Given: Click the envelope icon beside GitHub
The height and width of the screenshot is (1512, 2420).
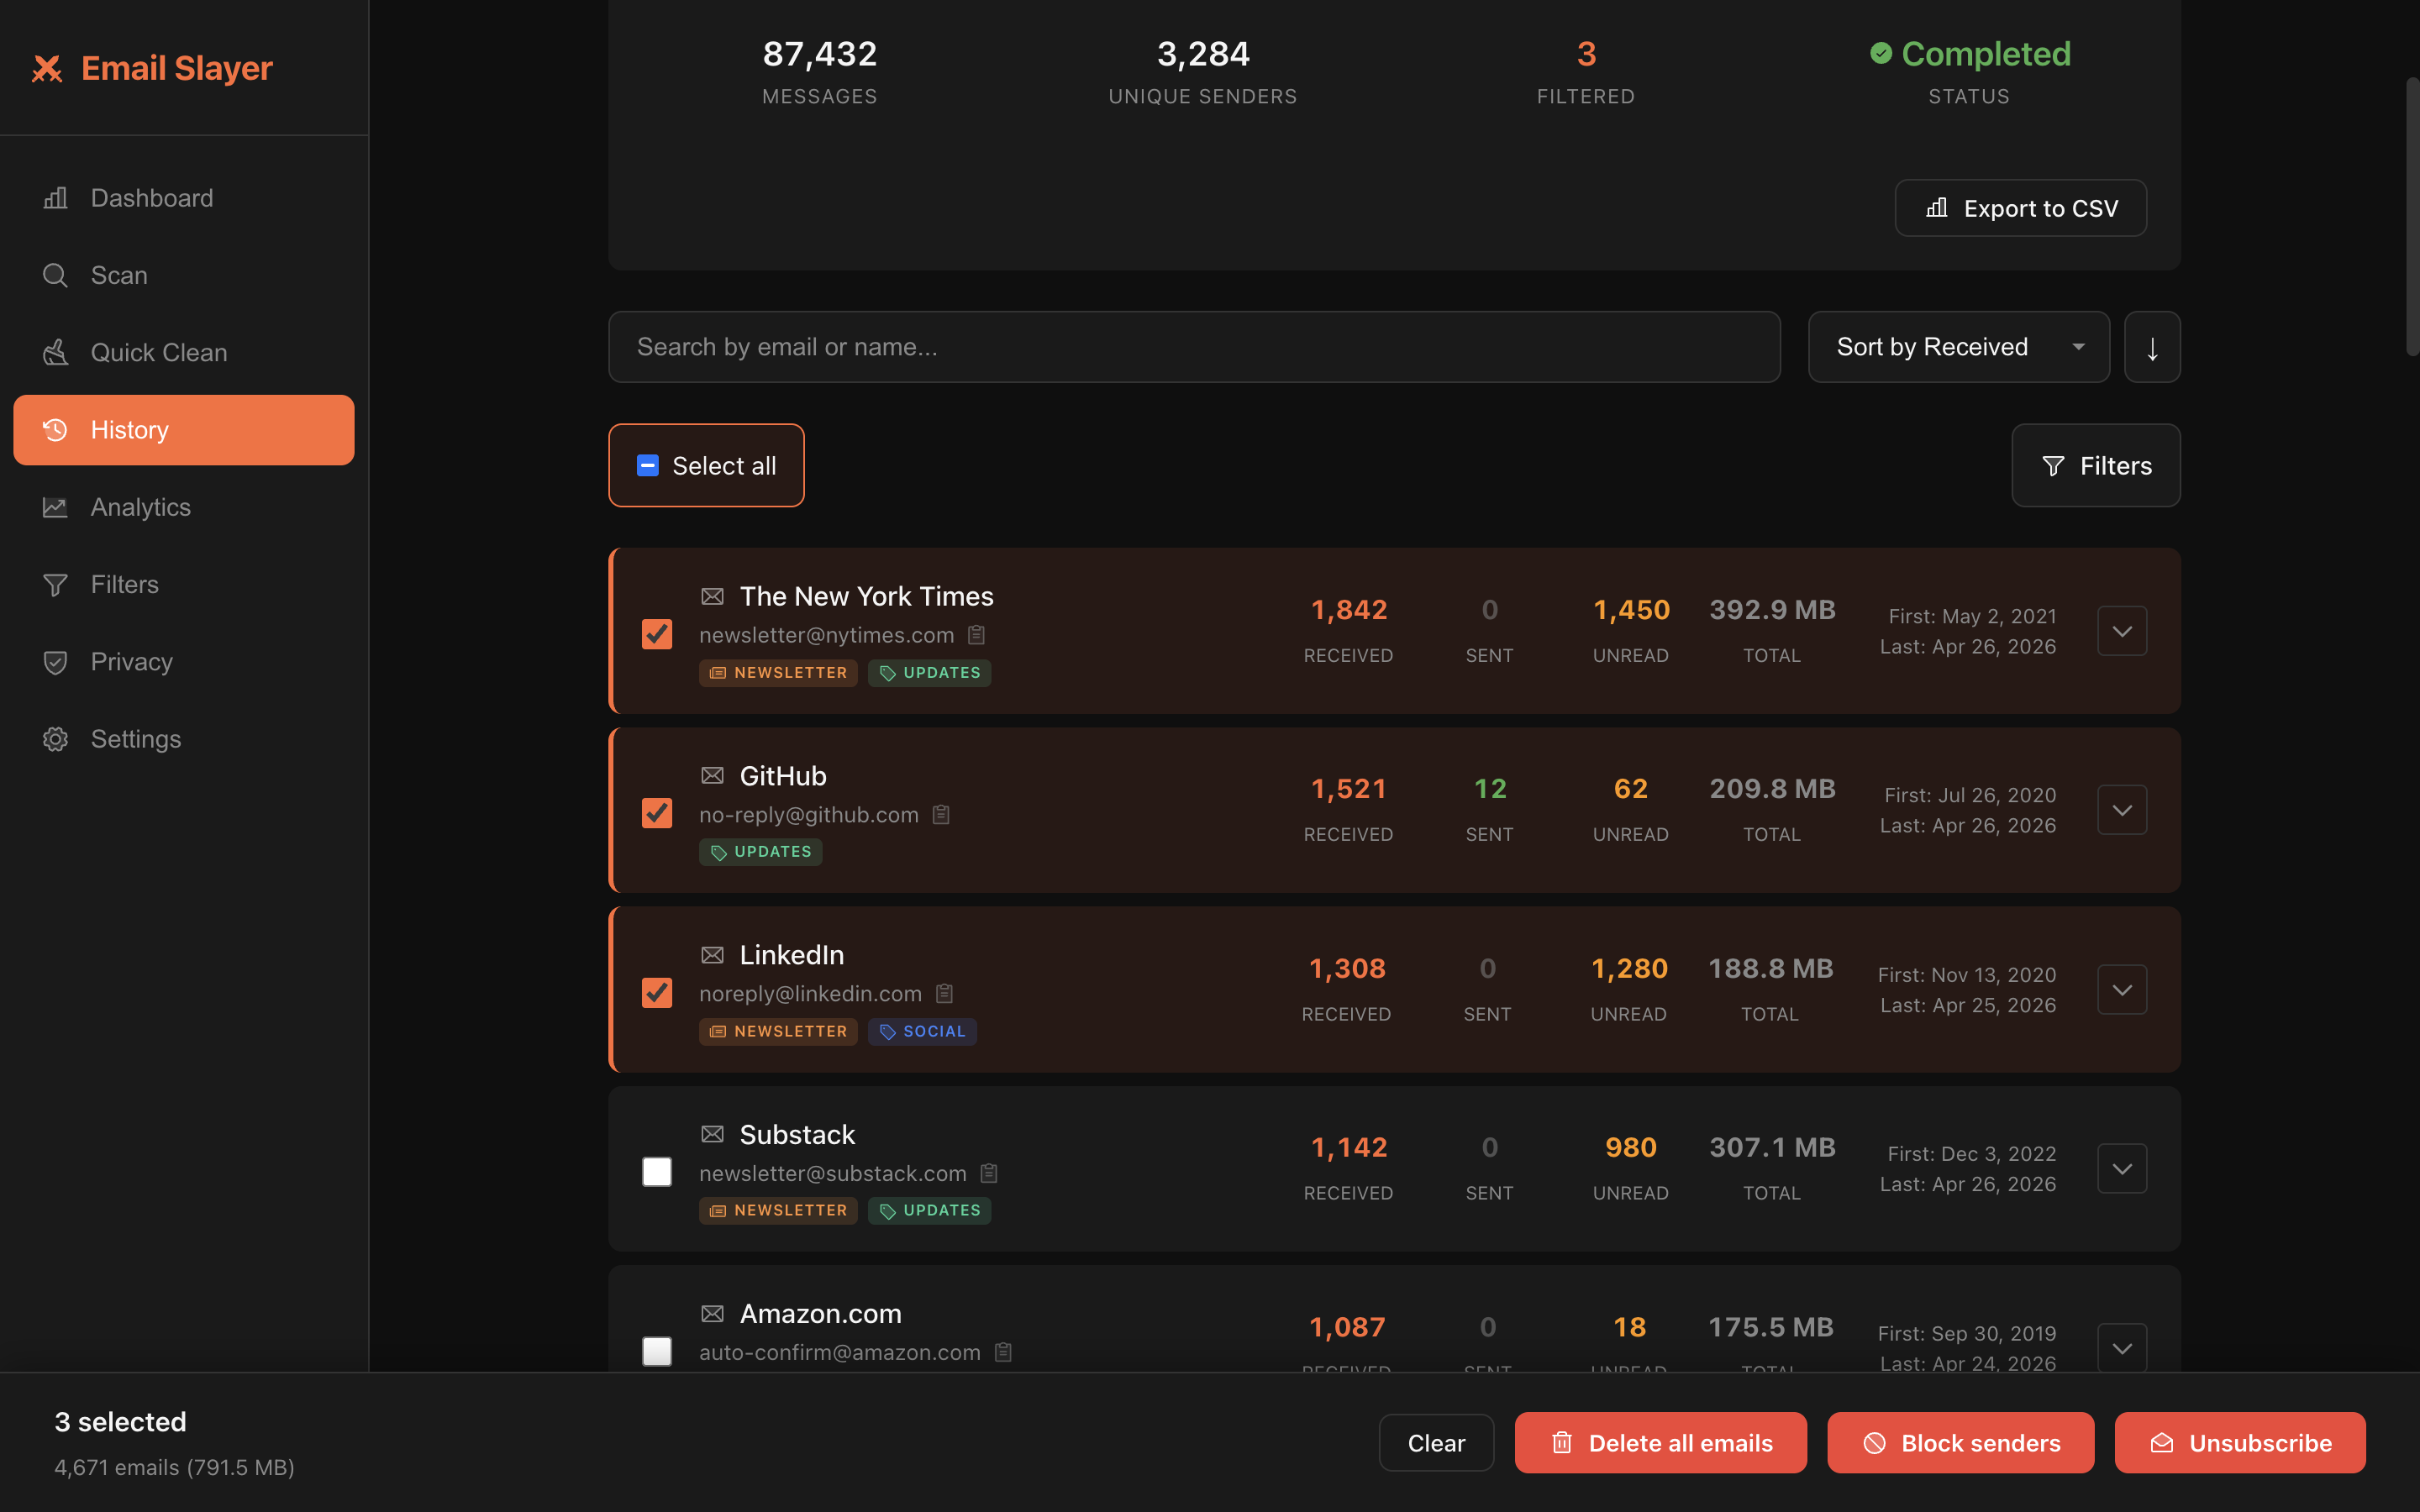Looking at the screenshot, I should coord(712,776).
